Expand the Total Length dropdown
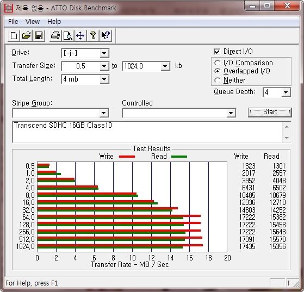 point(104,79)
